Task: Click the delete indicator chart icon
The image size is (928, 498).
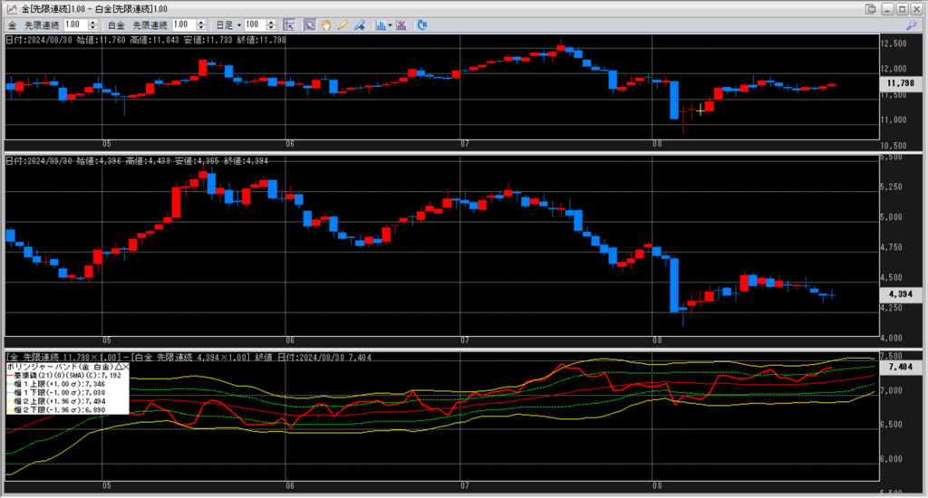Action: 401,24
